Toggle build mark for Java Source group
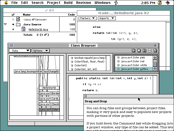Image resolution: width=174 pixels, height=131 pixels. coord(13,24)
